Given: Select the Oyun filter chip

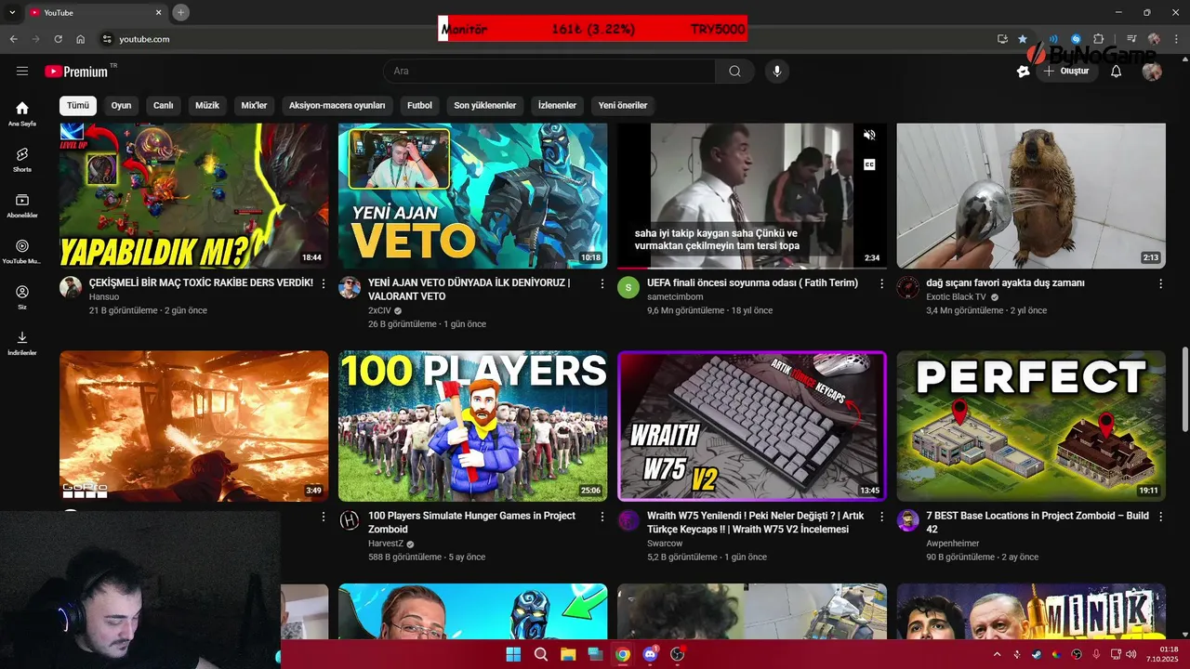Looking at the screenshot, I should coord(122,105).
